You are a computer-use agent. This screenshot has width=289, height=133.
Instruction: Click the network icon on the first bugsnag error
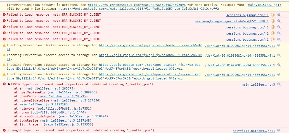[273, 15]
